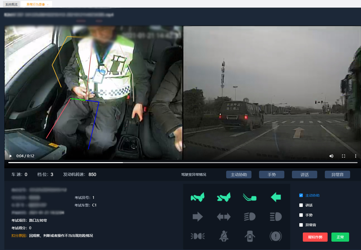Open the video more-options three-dot menu
The image size is (361, 250).
(x=355, y=156)
